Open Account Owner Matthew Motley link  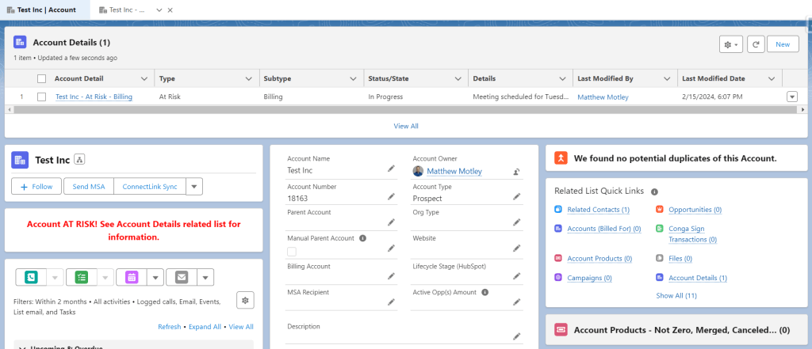pyautogui.click(x=454, y=171)
